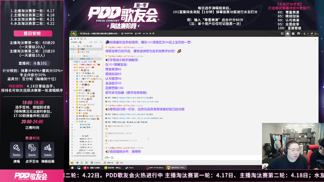Open the chat-bubbles icon in top-right title bar
This screenshot has height=182, width=324.
pos(298,34)
